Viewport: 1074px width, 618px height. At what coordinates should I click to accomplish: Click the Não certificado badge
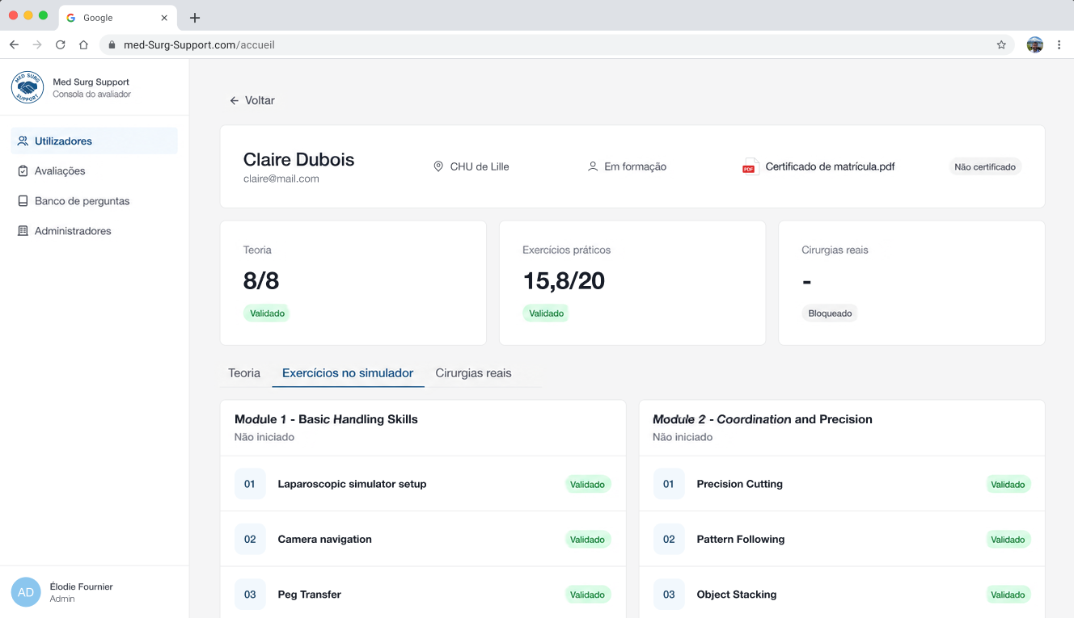tap(985, 167)
